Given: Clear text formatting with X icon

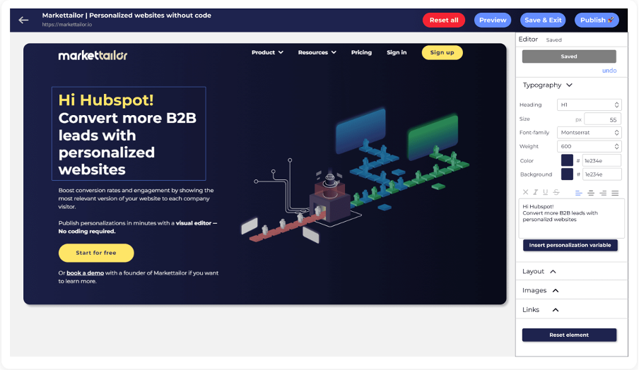Looking at the screenshot, I should pos(525,192).
